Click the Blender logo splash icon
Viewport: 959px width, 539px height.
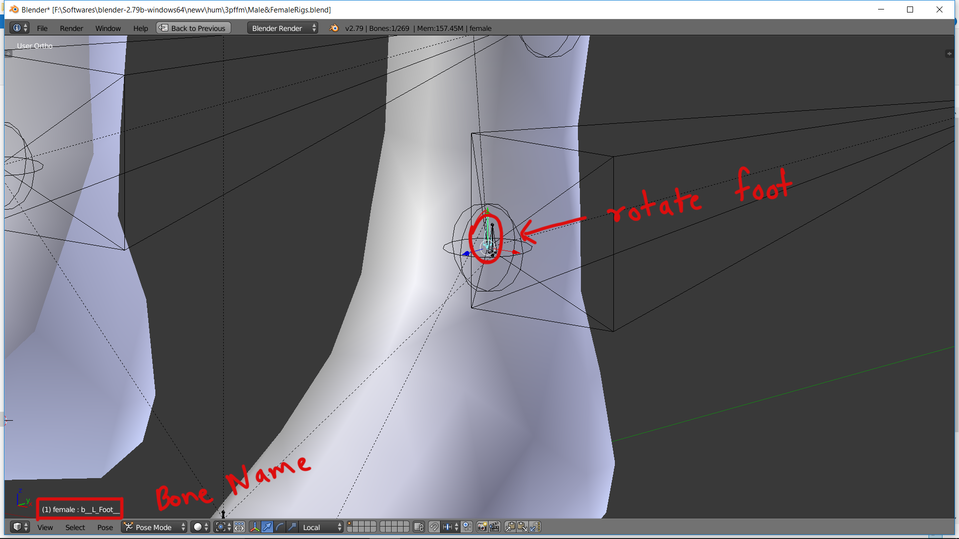[334, 28]
